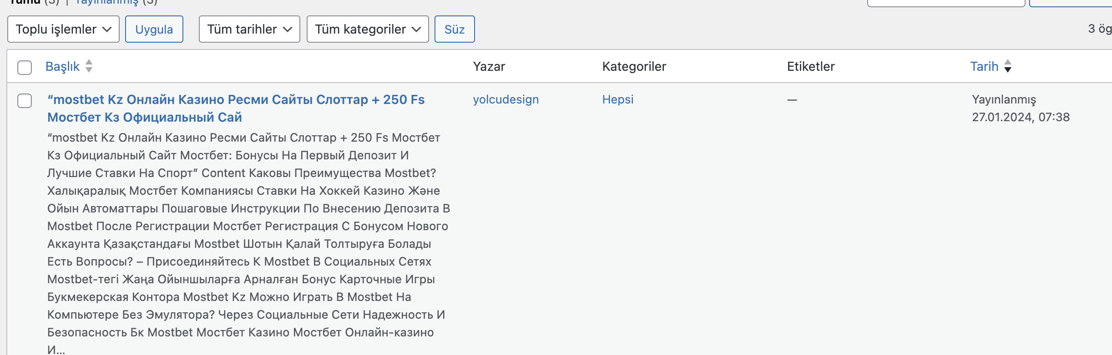1112x355 pixels.
Task: Focus the search posts input field
Action: click(946, 3)
